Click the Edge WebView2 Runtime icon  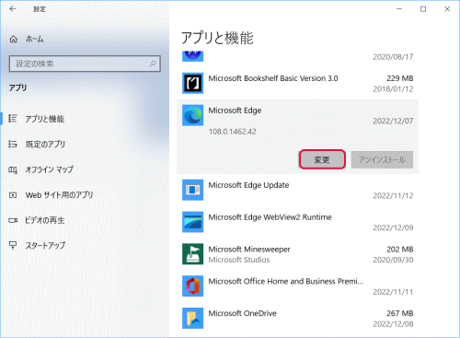(192, 222)
